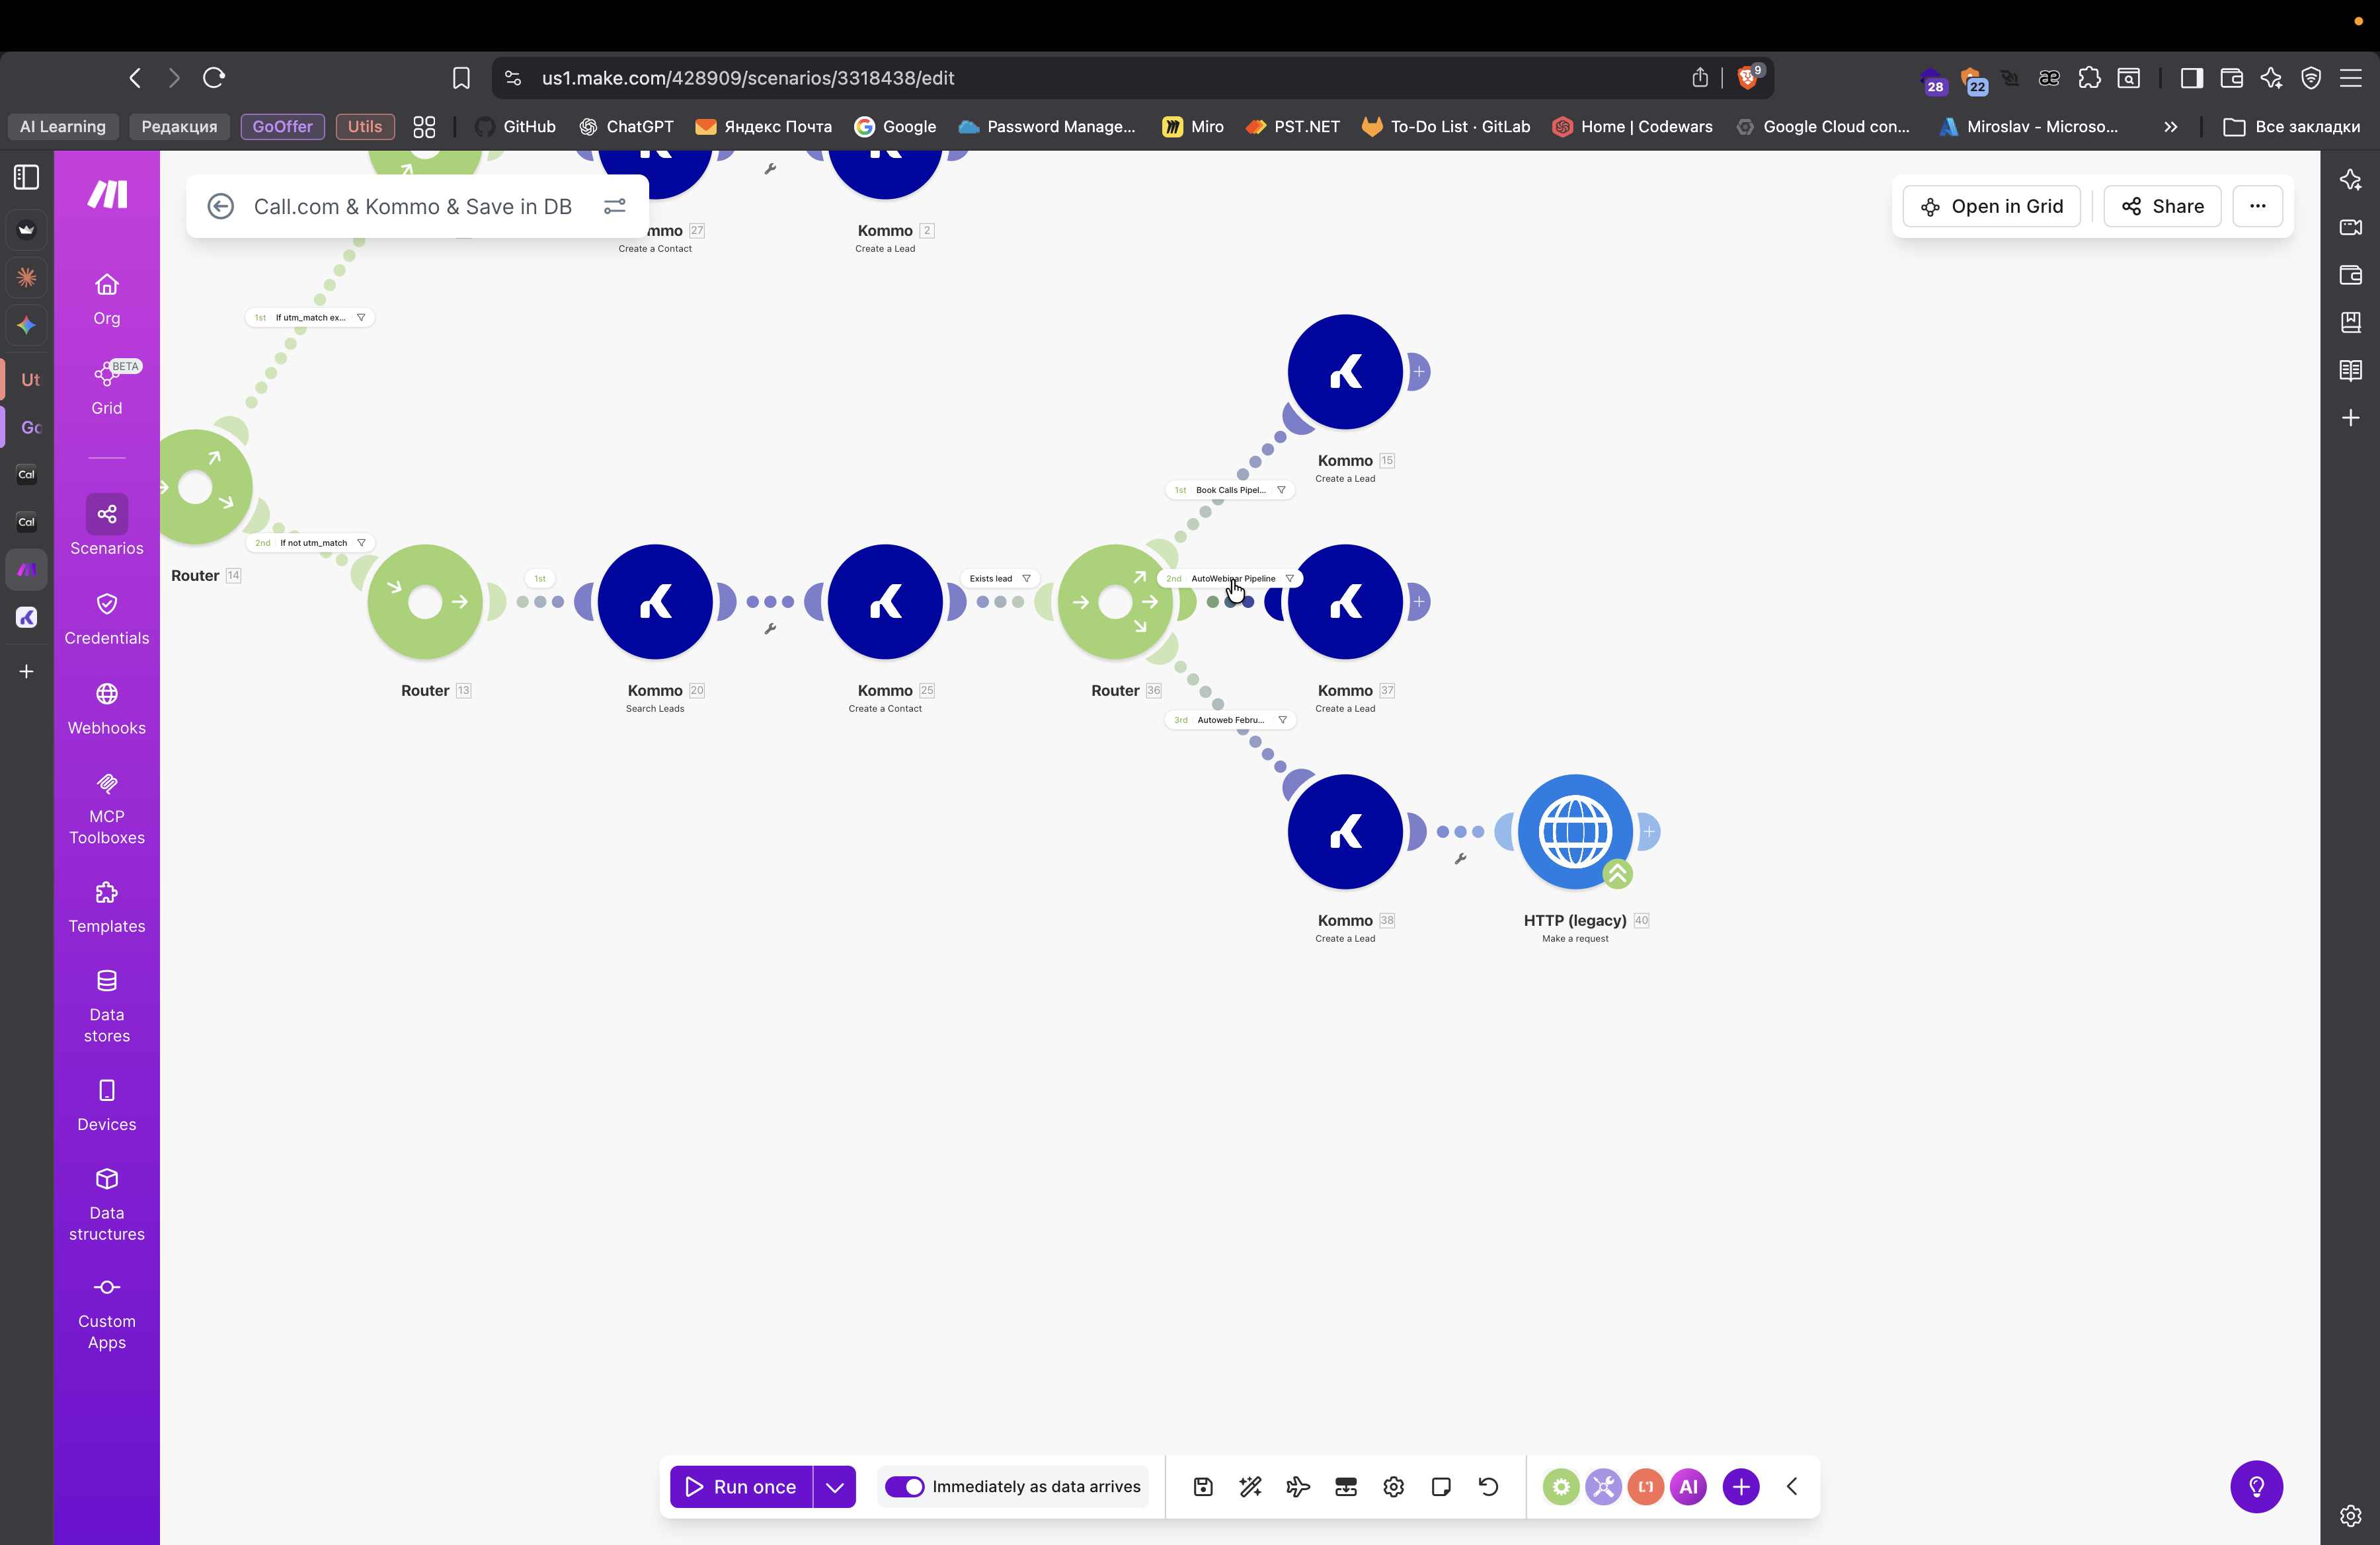
Task: Open the Webhooks section
Action: (x=106, y=708)
